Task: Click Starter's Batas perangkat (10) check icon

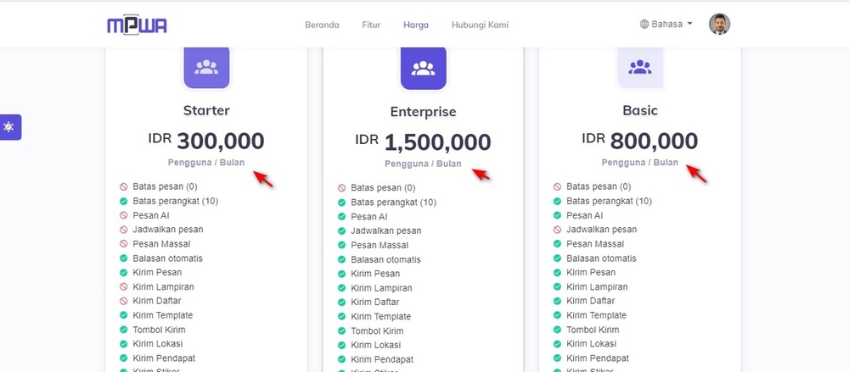Action: tap(123, 201)
